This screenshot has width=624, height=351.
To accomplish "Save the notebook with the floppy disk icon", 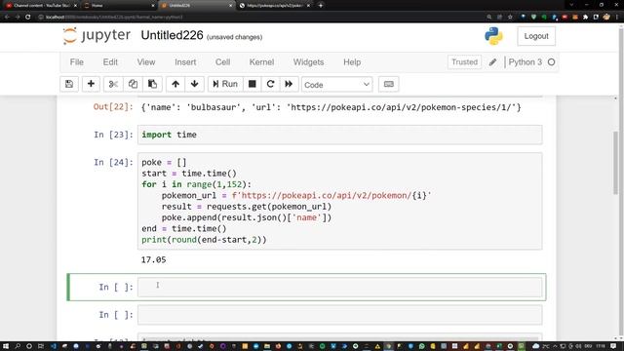I will [69, 84].
